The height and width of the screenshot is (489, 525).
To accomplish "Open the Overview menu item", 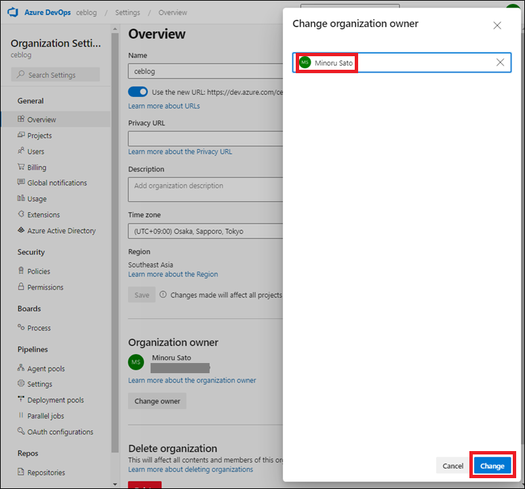I will point(56,119).
